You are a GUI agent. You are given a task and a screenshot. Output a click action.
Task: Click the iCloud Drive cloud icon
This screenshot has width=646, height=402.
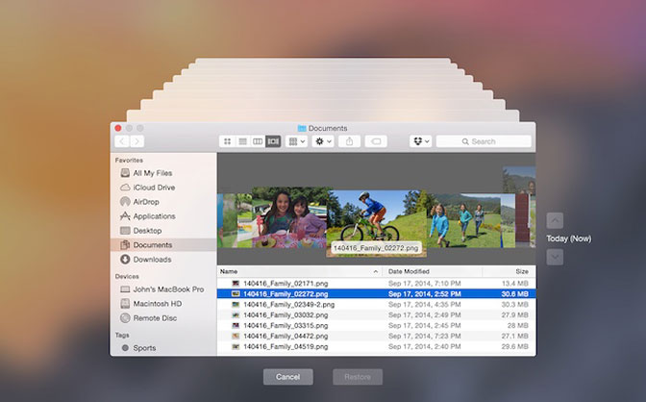(125, 188)
